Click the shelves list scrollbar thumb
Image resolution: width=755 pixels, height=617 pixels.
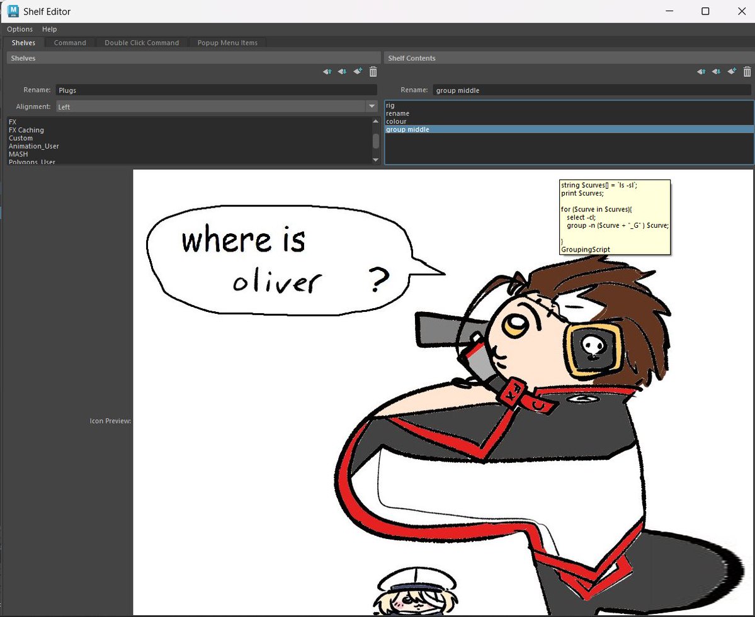tap(375, 141)
